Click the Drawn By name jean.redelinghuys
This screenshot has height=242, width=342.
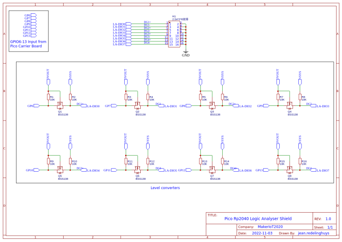click(313, 233)
